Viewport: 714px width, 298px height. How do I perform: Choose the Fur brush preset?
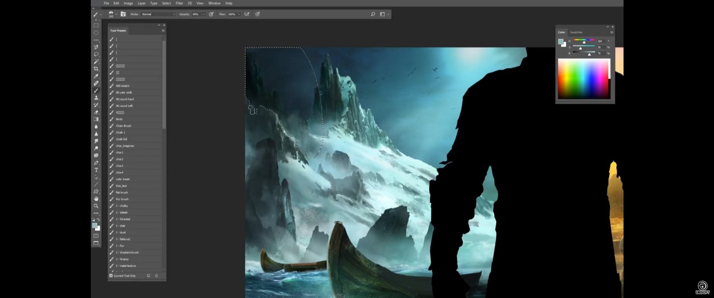pyautogui.click(x=135, y=199)
